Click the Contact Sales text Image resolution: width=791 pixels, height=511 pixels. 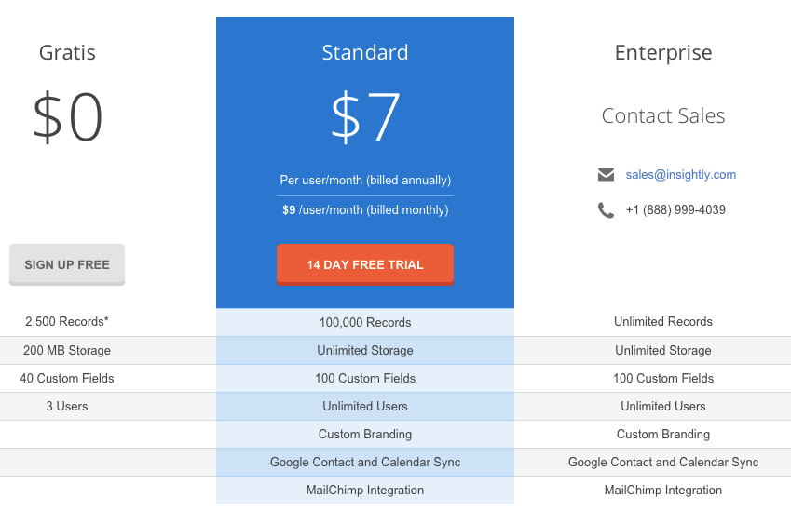pos(663,116)
